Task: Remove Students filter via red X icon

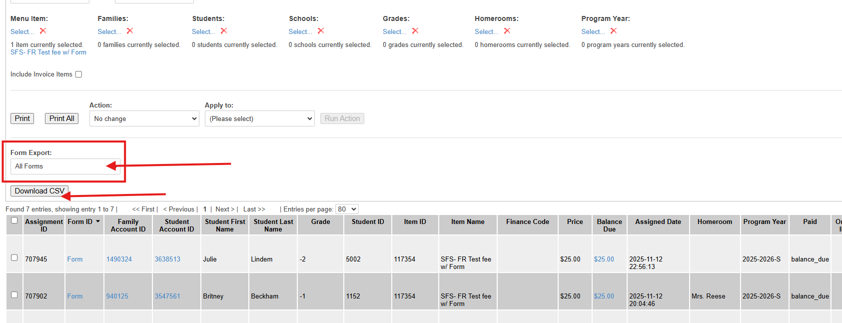Action: coord(224,31)
